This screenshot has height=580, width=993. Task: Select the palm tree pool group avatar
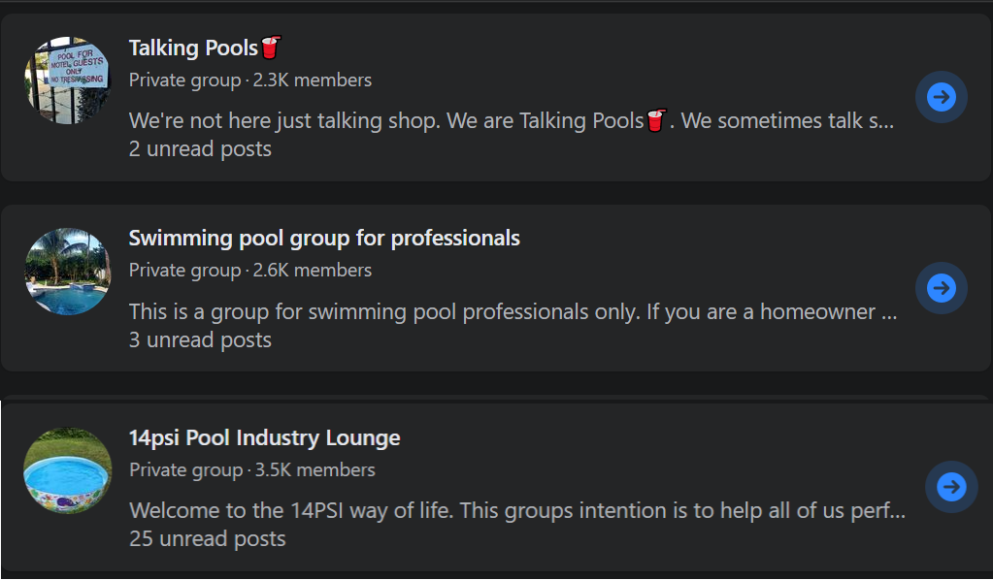click(x=68, y=272)
